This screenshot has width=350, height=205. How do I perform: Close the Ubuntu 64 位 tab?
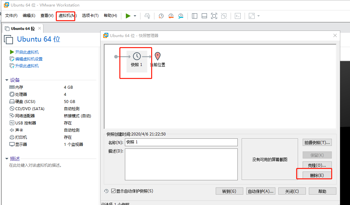click(40, 28)
